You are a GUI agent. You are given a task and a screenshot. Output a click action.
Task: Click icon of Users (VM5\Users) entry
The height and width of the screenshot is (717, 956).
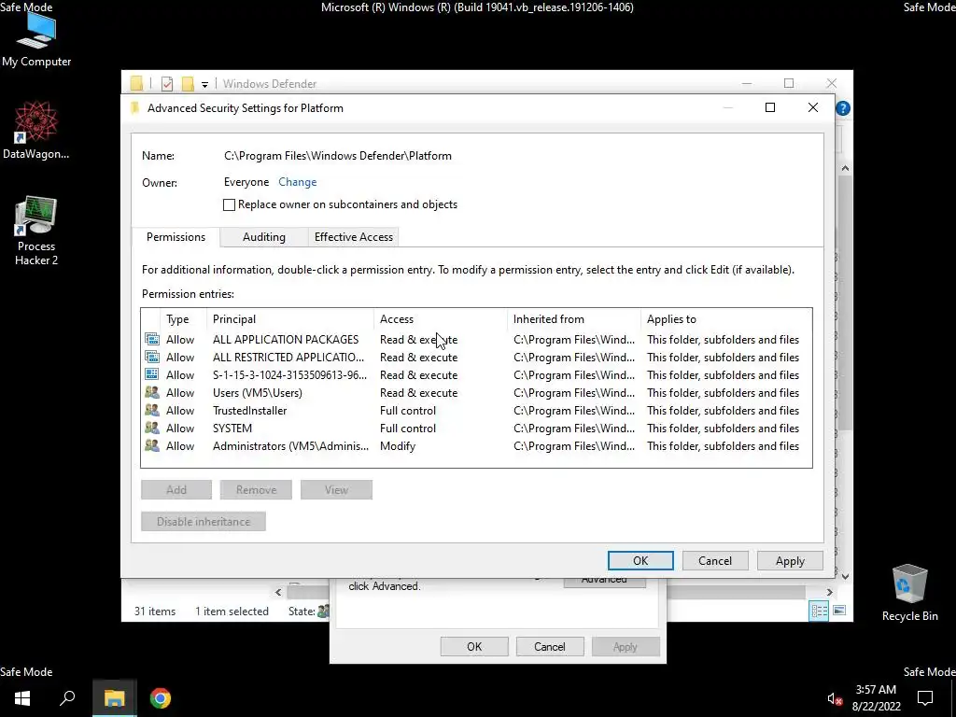pyautogui.click(x=152, y=392)
